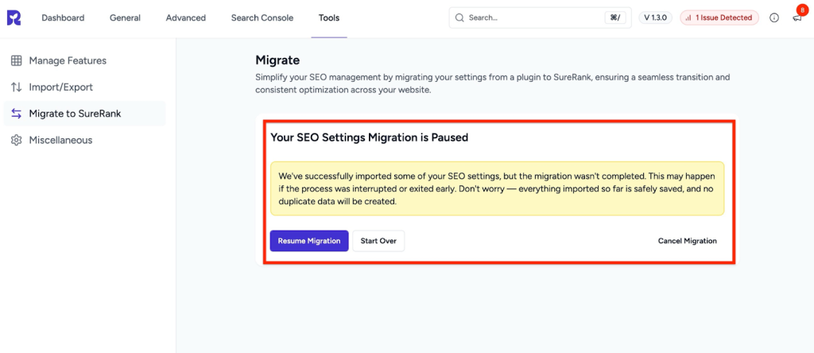
Task: Click the Start Over button
Action: [x=378, y=241]
